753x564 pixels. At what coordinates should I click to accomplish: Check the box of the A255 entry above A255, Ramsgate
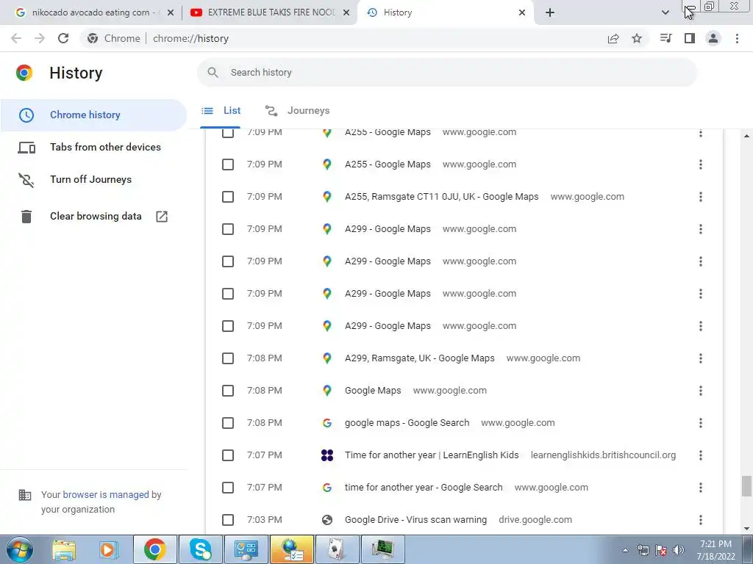(228, 164)
